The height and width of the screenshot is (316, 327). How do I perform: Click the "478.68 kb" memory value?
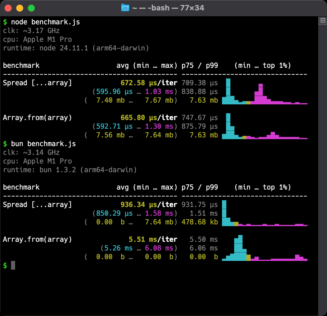coord(199,222)
